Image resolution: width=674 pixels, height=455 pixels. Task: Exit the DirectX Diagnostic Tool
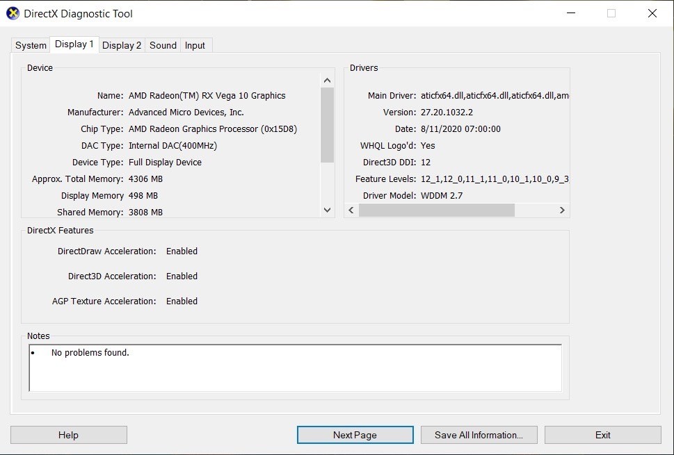pyautogui.click(x=602, y=434)
